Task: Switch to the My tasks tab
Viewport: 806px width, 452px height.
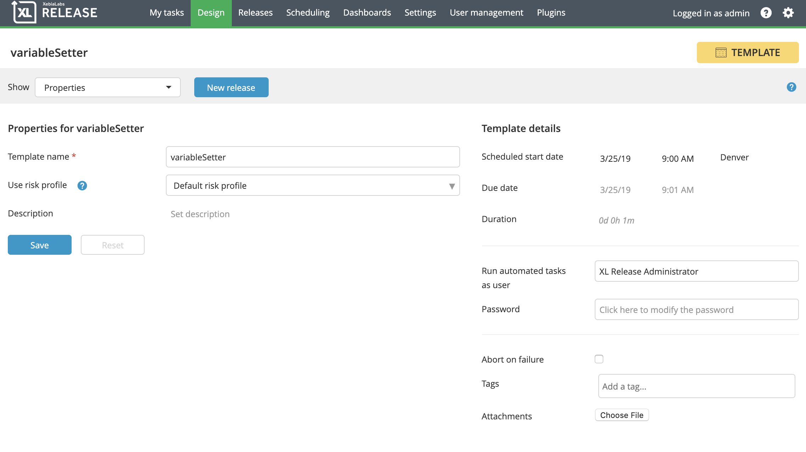Action: 167,13
